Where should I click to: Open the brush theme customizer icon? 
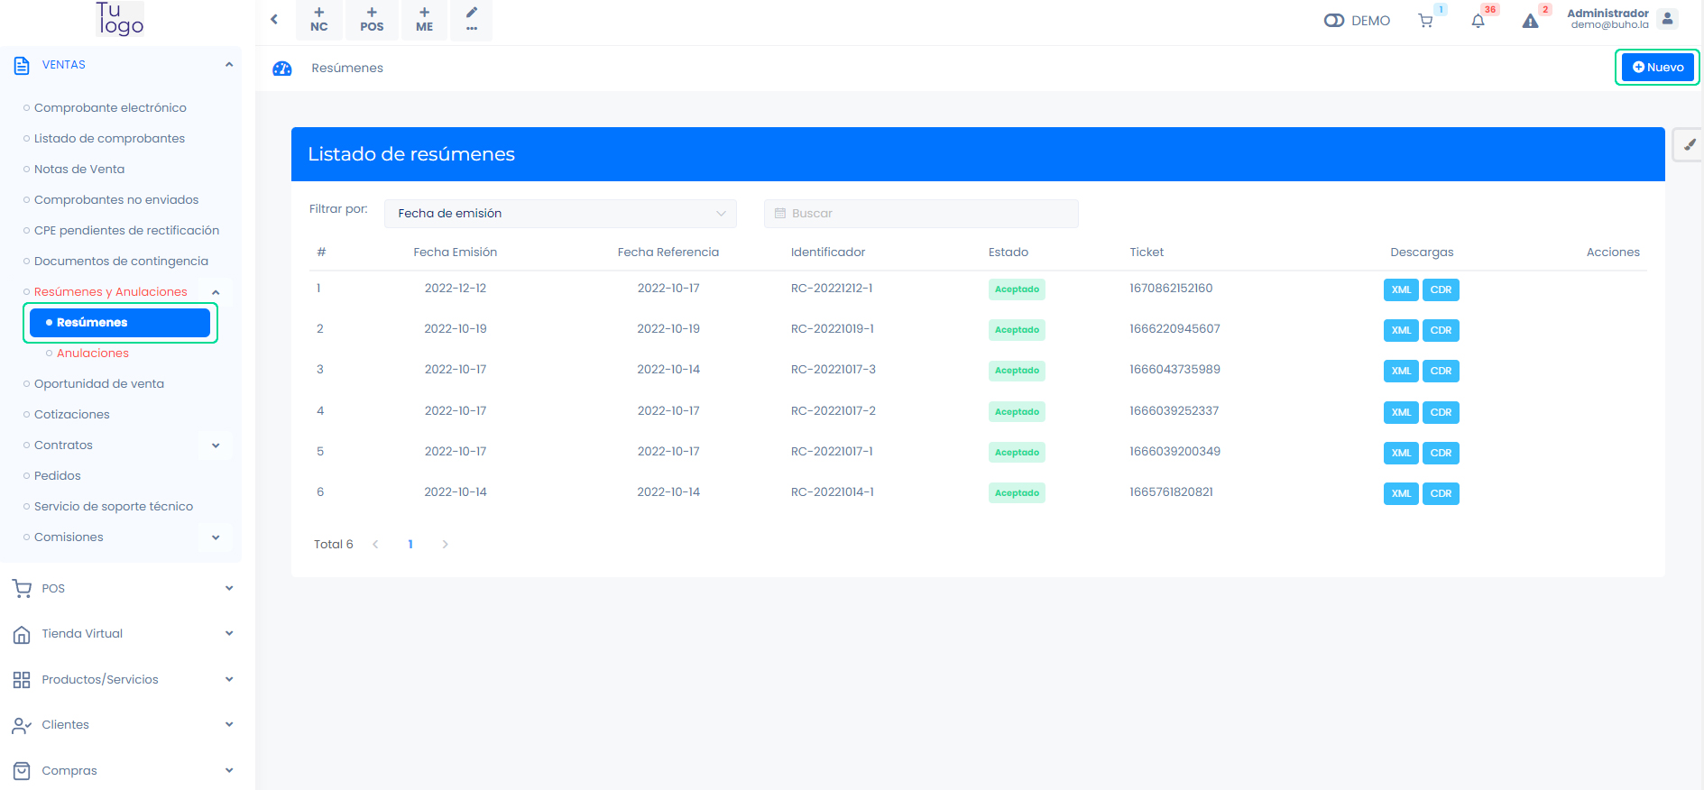(x=1689, y=144)
